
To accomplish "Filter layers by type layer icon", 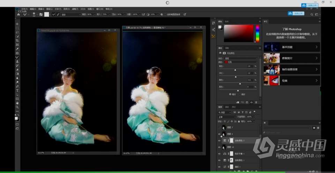I will 242,112.
